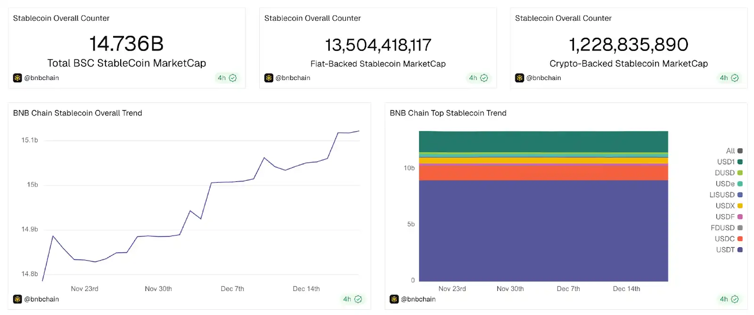Open @bnbchain link under Top Stablecoin Trend chart
Viewport: 754px width, 315px height.
coord(418,299)
